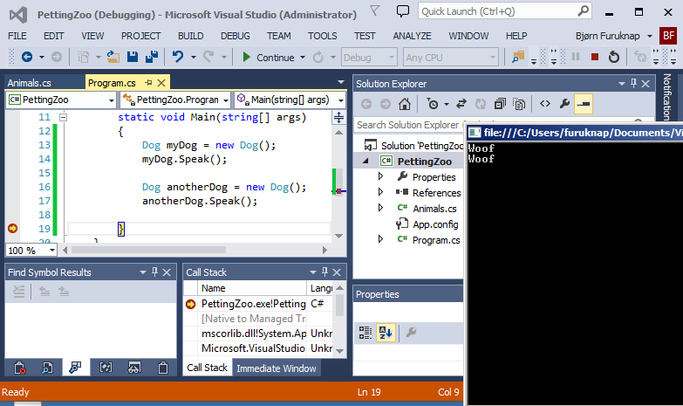This screenshot has height=406, width=683.
Task: Click Show All Files in Solution Explorer
Action: (x=519, y=104)
